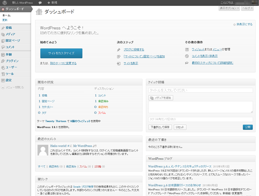Open the 新規 menu in admin bar
This screenshot has height=196, width=259.
(x=52, y=2)
